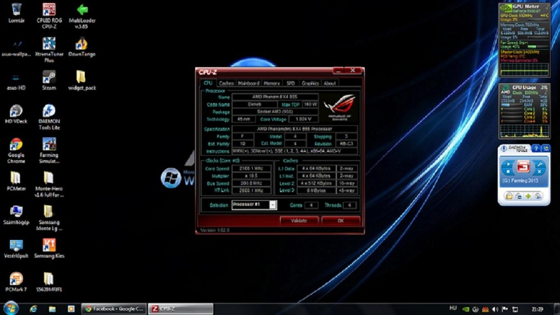Open the DownTango desktop icon

(82, 47)
